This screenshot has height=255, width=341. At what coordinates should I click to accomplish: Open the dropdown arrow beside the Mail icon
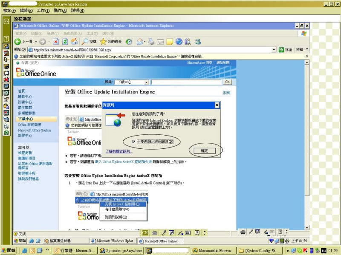(x=145, y=42)
